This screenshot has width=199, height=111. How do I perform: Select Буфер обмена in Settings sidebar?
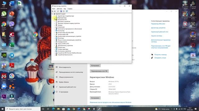click(64, 82)
